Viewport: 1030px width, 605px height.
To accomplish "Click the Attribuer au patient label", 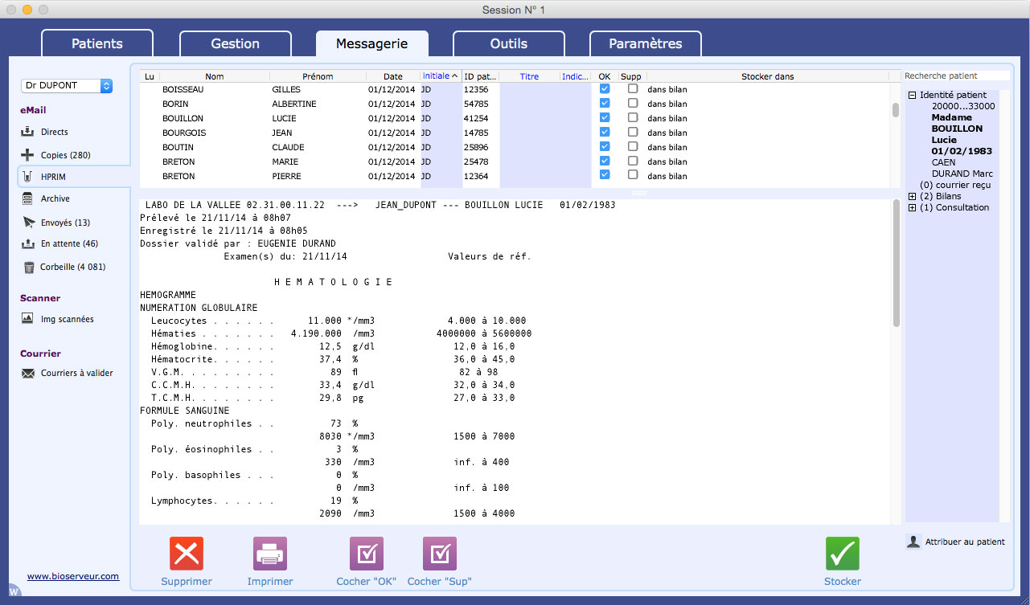I will pyautogui.click(x=965, y=542).
